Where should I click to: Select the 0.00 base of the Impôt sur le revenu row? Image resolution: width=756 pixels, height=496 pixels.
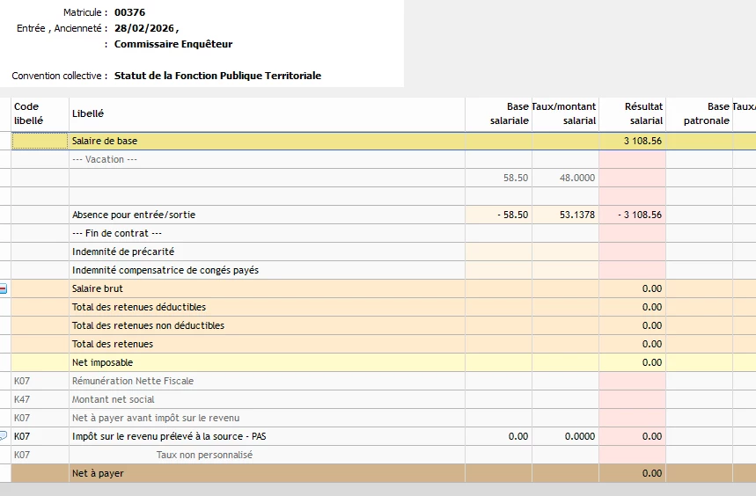click(x=518, y=436)
